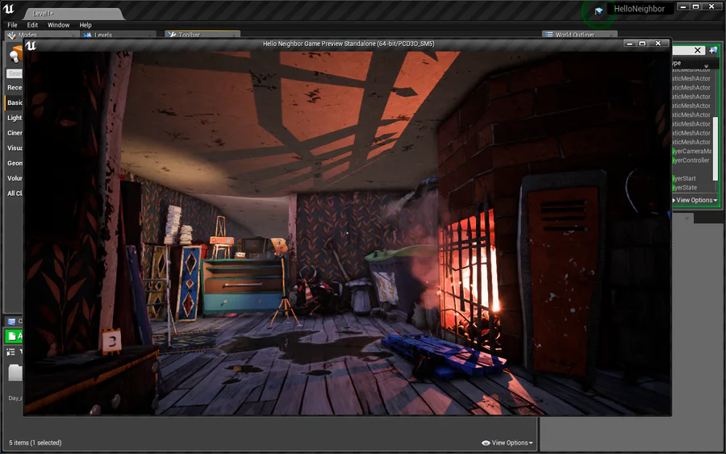The image size is (726, 454).
Task: Click the Content Browser tab icon
Action: click(11, 321)
